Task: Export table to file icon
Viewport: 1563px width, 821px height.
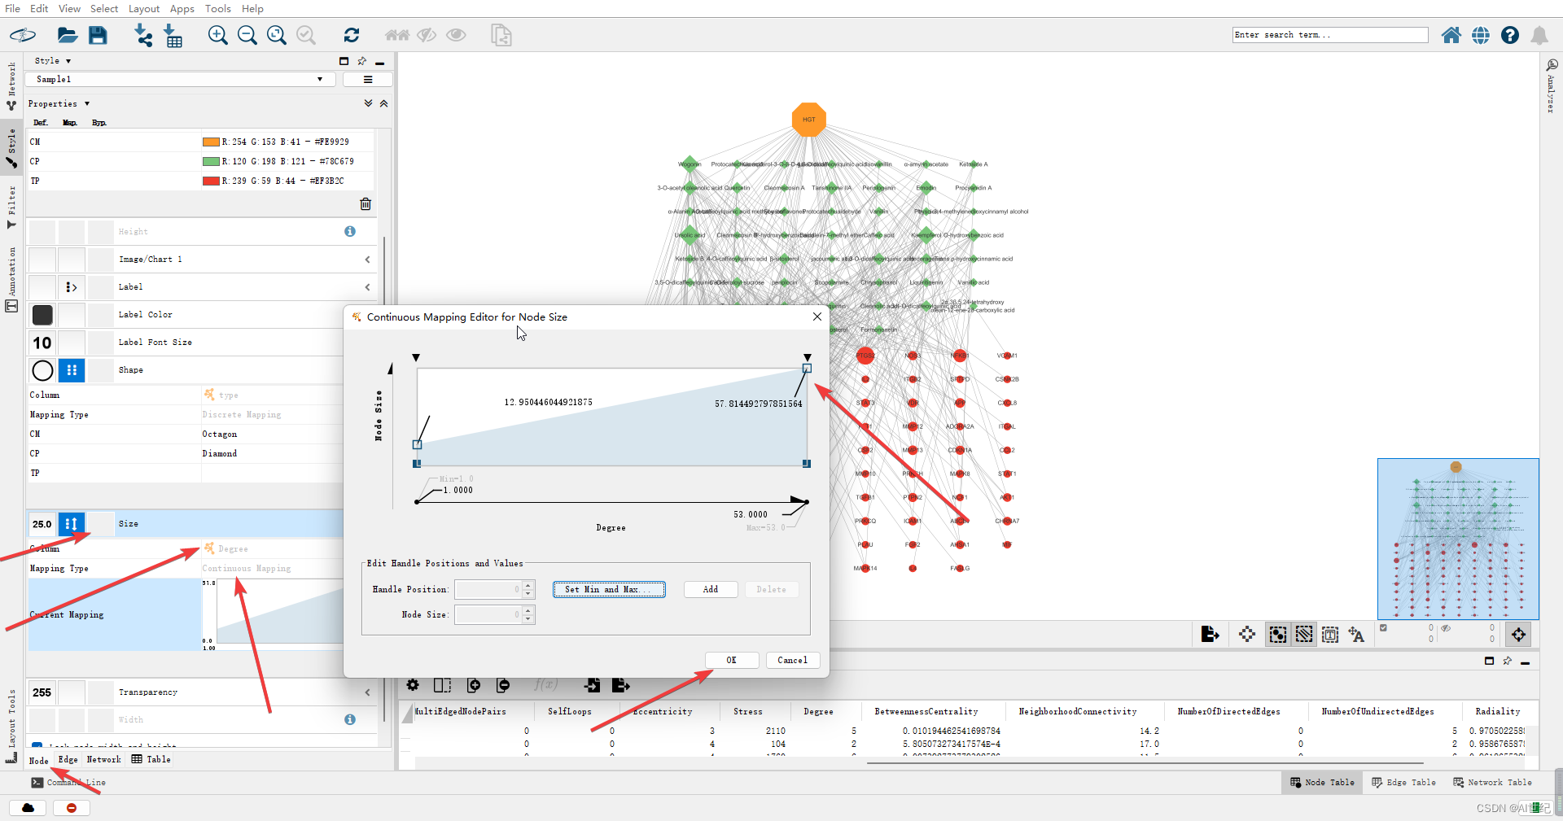Action: 621,685
